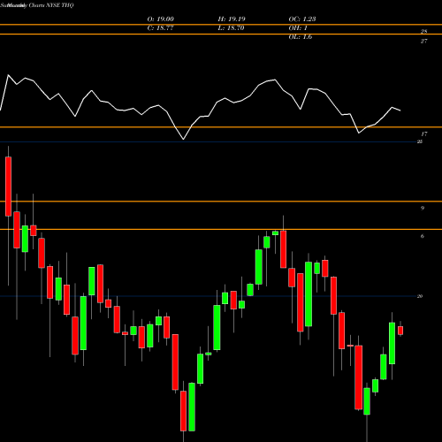
Task: Click the "Charts NYSE THQ" chart title
Action: 51,5
